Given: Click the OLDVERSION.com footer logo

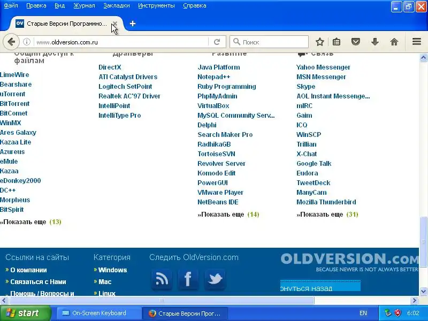Looking at the screenshot, I should click(349, 262).
